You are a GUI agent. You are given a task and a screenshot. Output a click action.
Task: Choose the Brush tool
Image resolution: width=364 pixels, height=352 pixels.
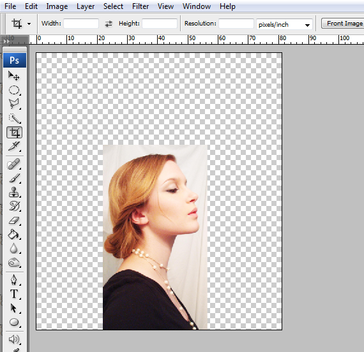(14, 179)
